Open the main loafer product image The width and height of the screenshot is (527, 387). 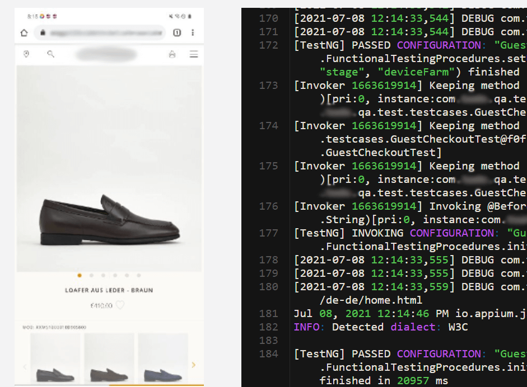click(x=109, y=168)
